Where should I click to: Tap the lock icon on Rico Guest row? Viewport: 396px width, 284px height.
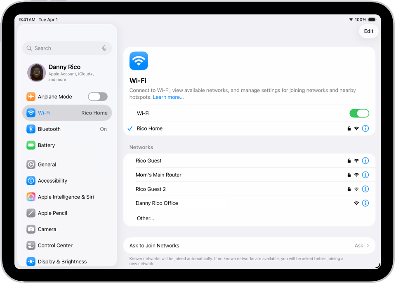[349, 161]
